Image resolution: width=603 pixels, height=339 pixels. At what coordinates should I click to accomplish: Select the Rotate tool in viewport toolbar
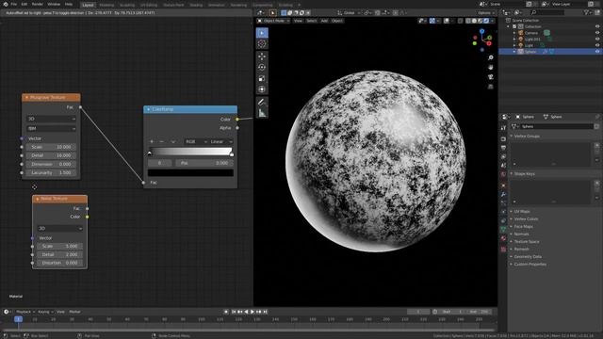click(x=262, y=67)
